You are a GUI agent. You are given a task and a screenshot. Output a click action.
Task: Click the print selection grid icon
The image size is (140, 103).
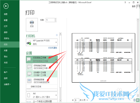29,81
